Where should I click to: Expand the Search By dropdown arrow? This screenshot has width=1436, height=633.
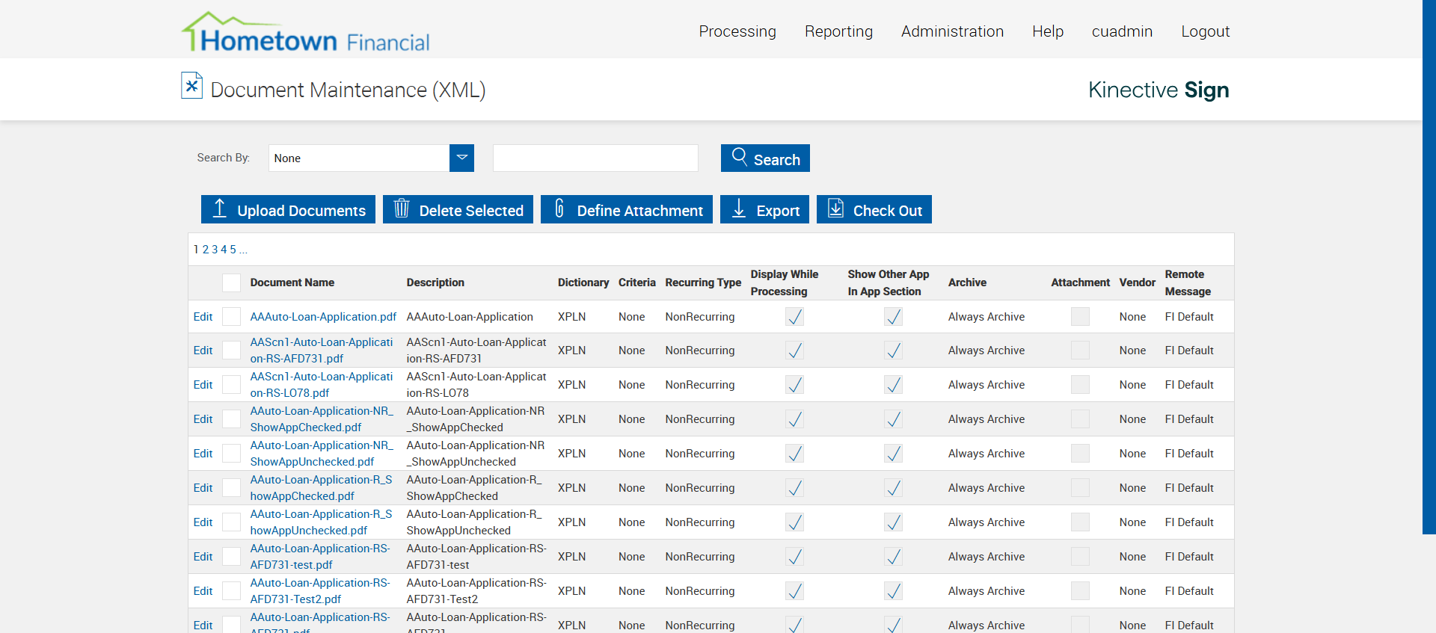click(x=461, y=158)
